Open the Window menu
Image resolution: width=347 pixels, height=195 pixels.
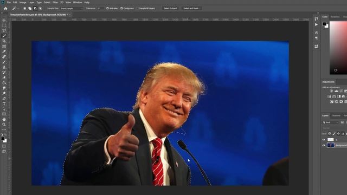[x=78, y=2]
